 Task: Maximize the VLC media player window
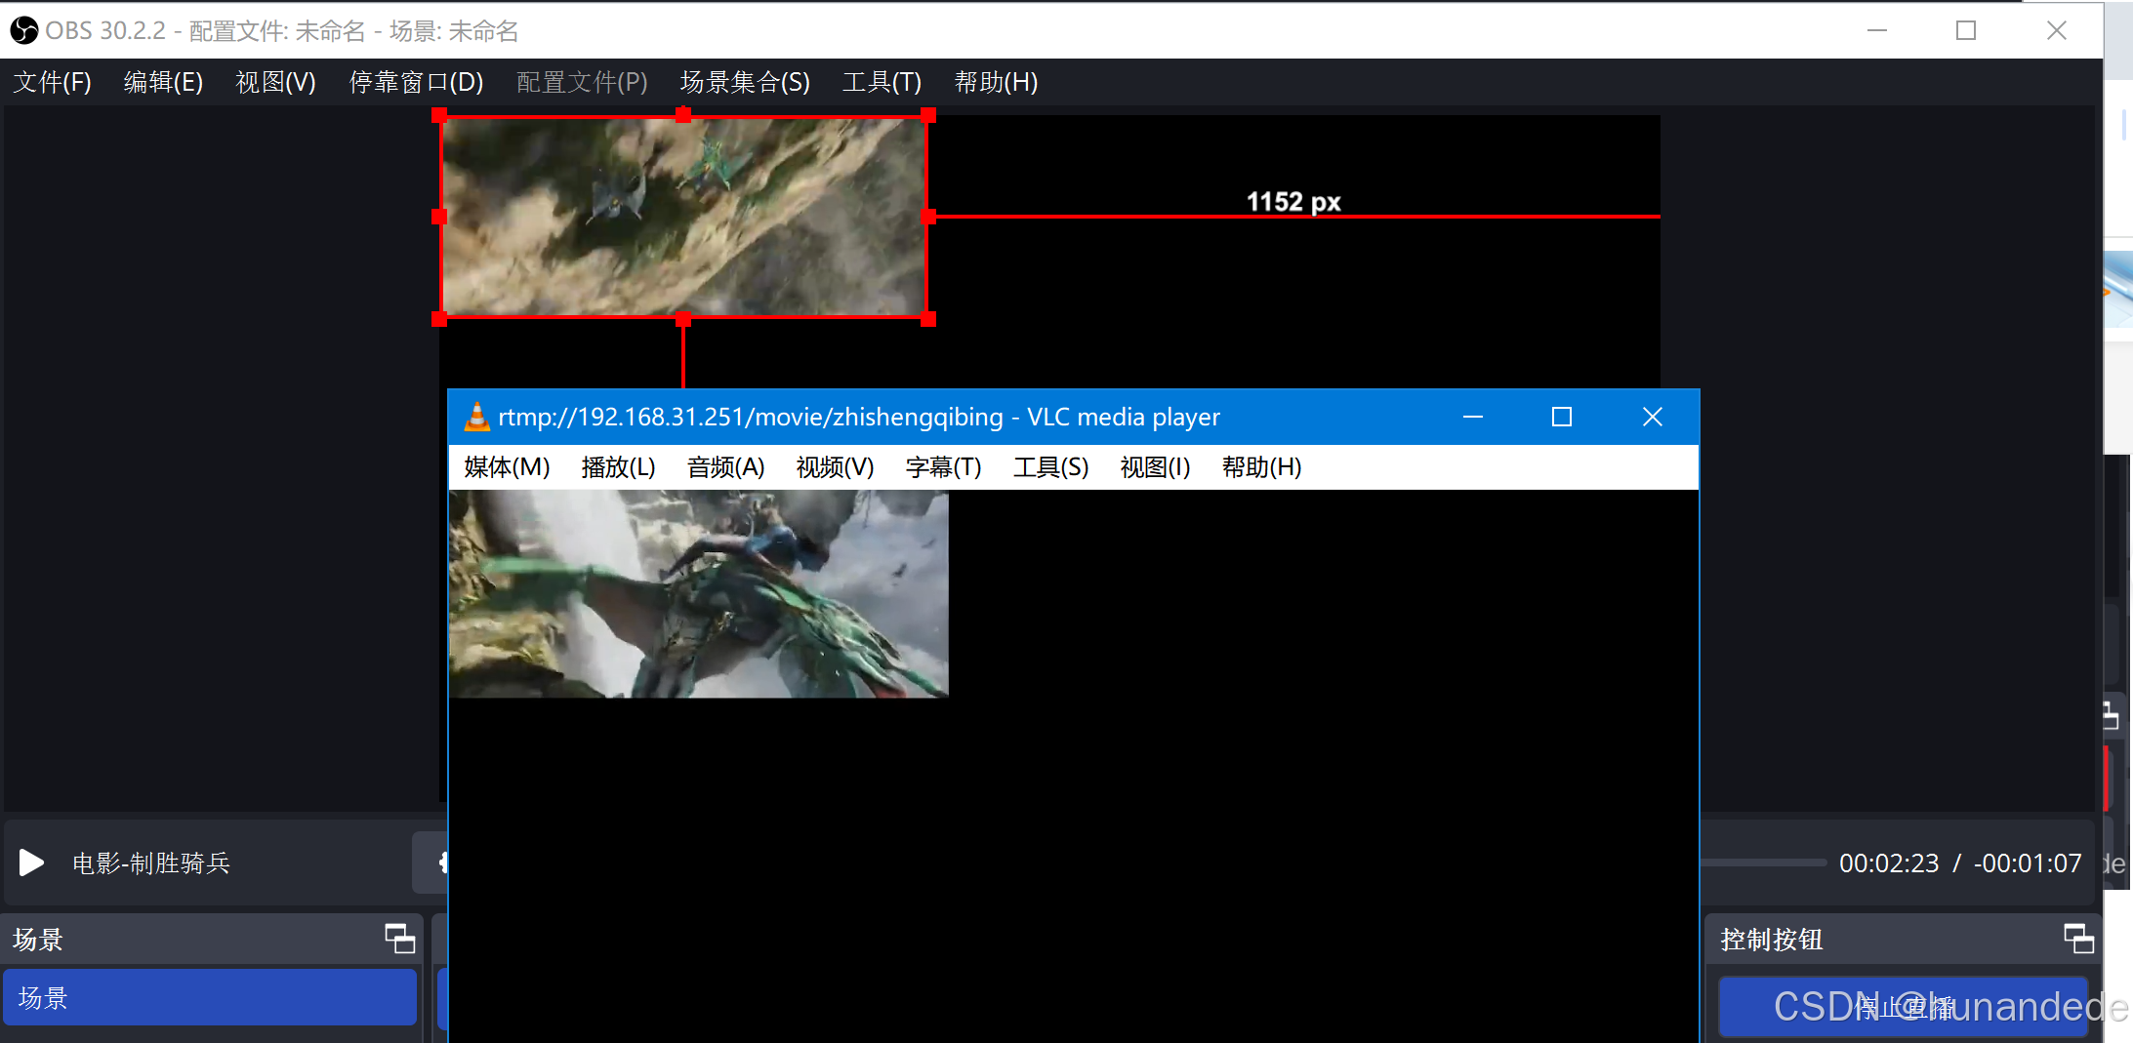[x=1562, y=417]
